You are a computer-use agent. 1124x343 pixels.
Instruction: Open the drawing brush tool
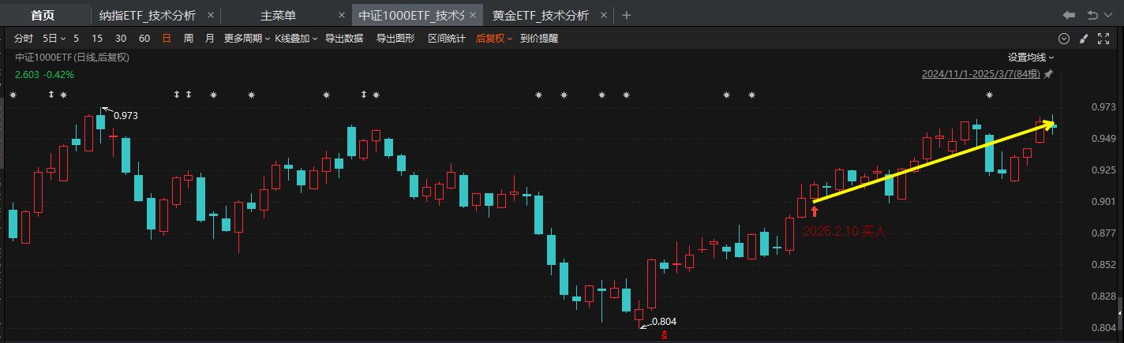(1083, 39)
